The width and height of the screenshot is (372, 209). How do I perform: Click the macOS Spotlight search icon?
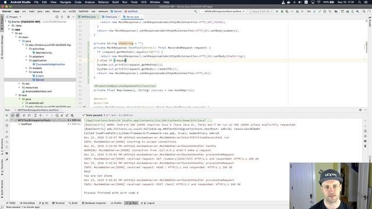(360, 2)
